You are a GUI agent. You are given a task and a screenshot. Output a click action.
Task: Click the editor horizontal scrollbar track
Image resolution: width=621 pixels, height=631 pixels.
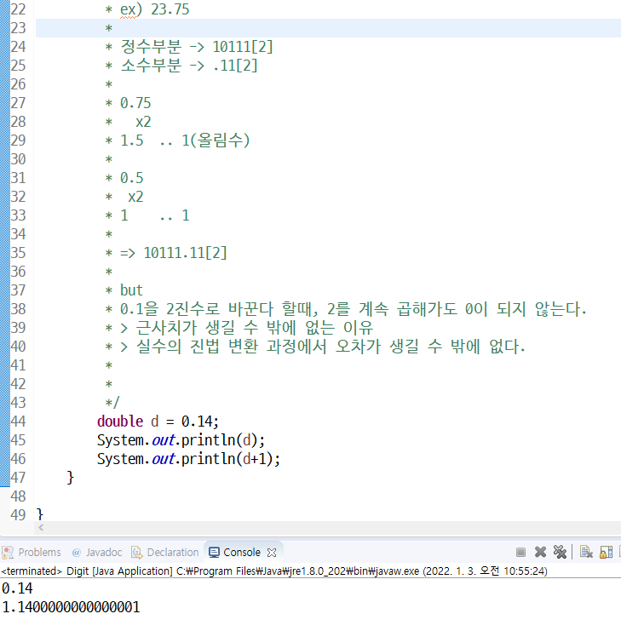click(x=330, y=528)
